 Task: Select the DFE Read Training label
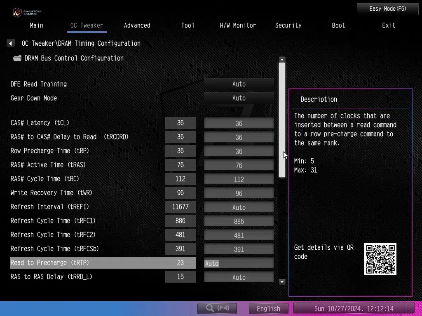(x=38, y=84)
